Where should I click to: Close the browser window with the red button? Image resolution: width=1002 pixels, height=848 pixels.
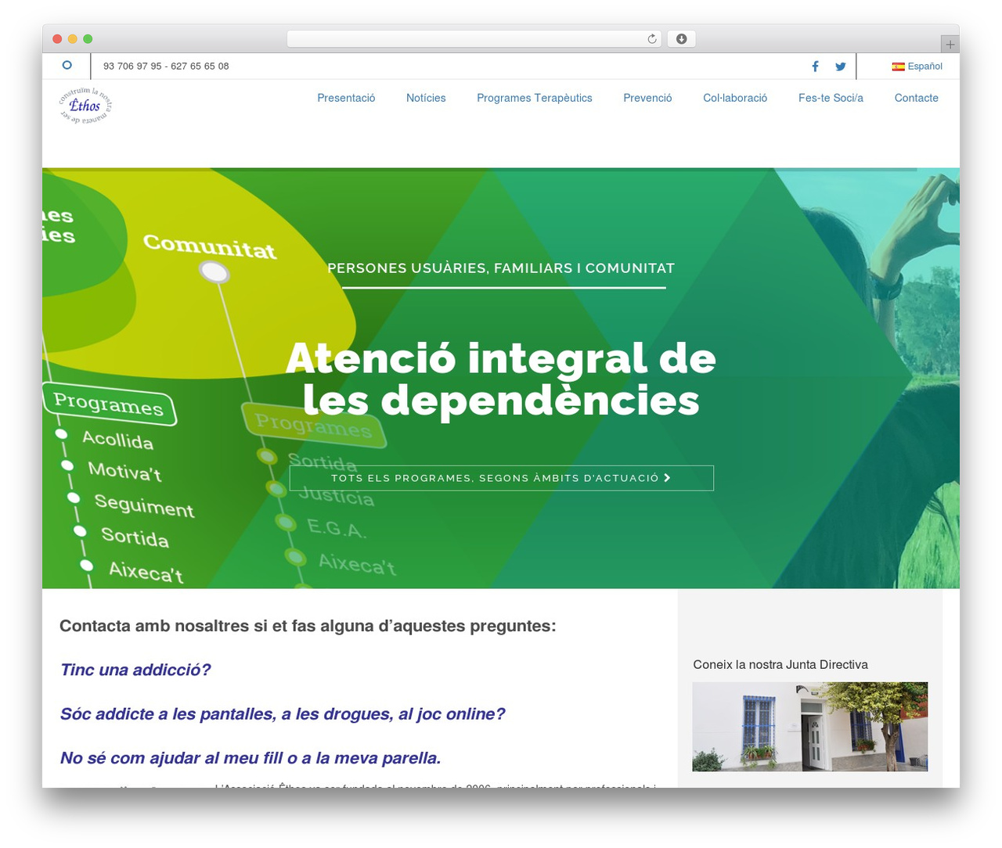57,39
